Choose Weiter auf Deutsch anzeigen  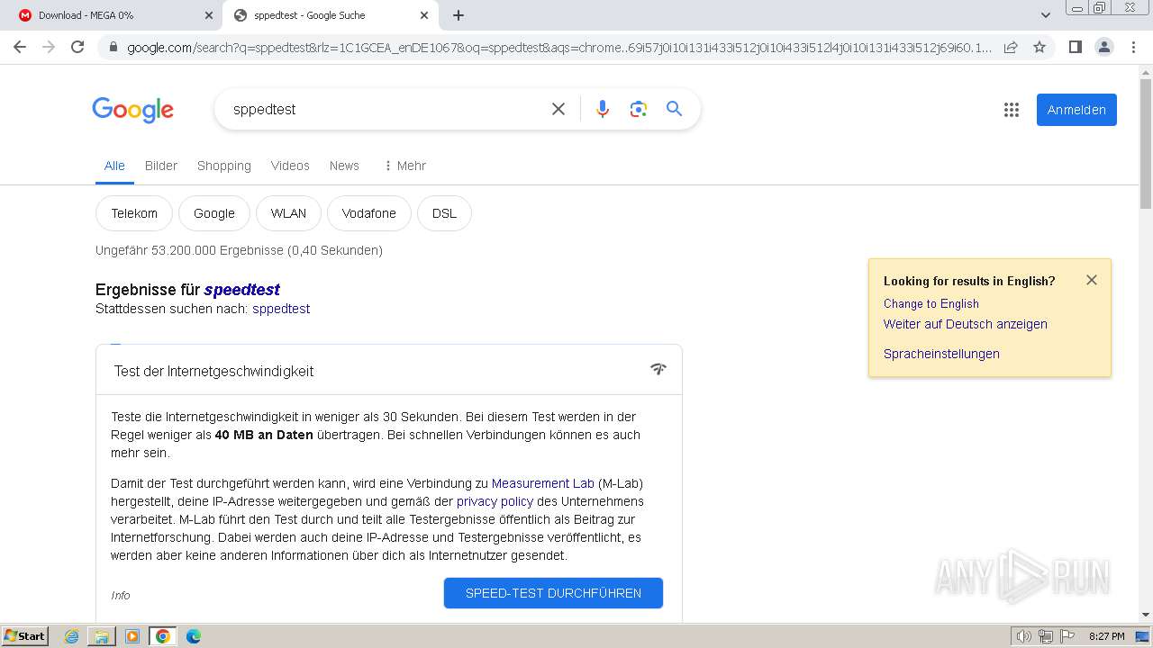pos(966,324)
